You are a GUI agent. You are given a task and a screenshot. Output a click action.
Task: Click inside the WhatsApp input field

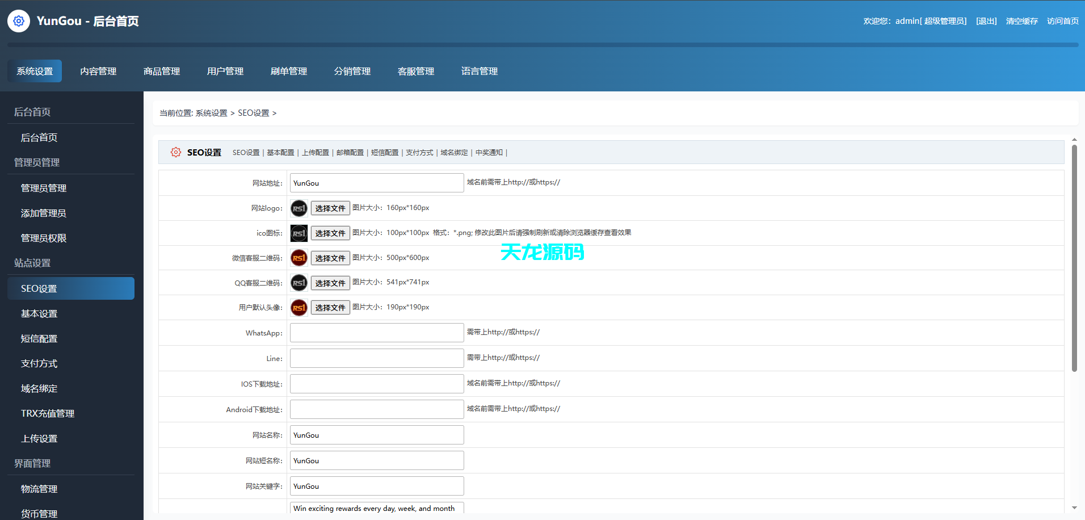click(376, 333)
